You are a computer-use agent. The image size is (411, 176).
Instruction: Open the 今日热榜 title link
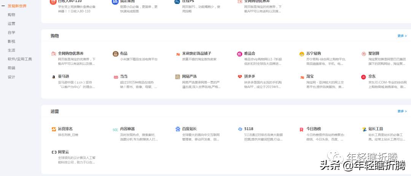coord(314,129)
